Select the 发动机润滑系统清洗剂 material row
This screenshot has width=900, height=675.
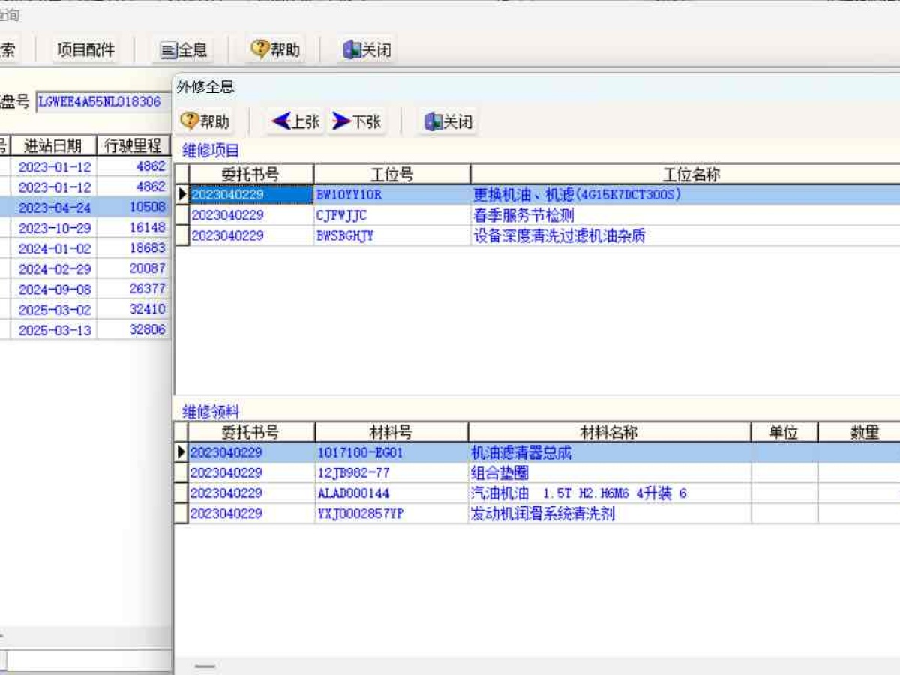(542, 514)
